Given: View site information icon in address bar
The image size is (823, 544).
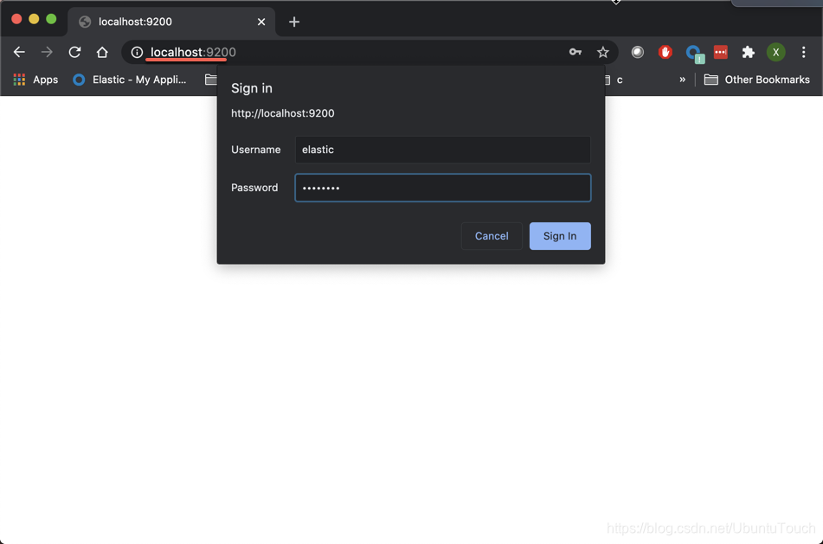Looking at the screenshot, I should tap(137, 52).
